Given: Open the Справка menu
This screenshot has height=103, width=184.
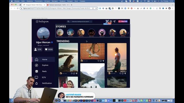Looking at the screenshot, I should [x=83, y=1].
